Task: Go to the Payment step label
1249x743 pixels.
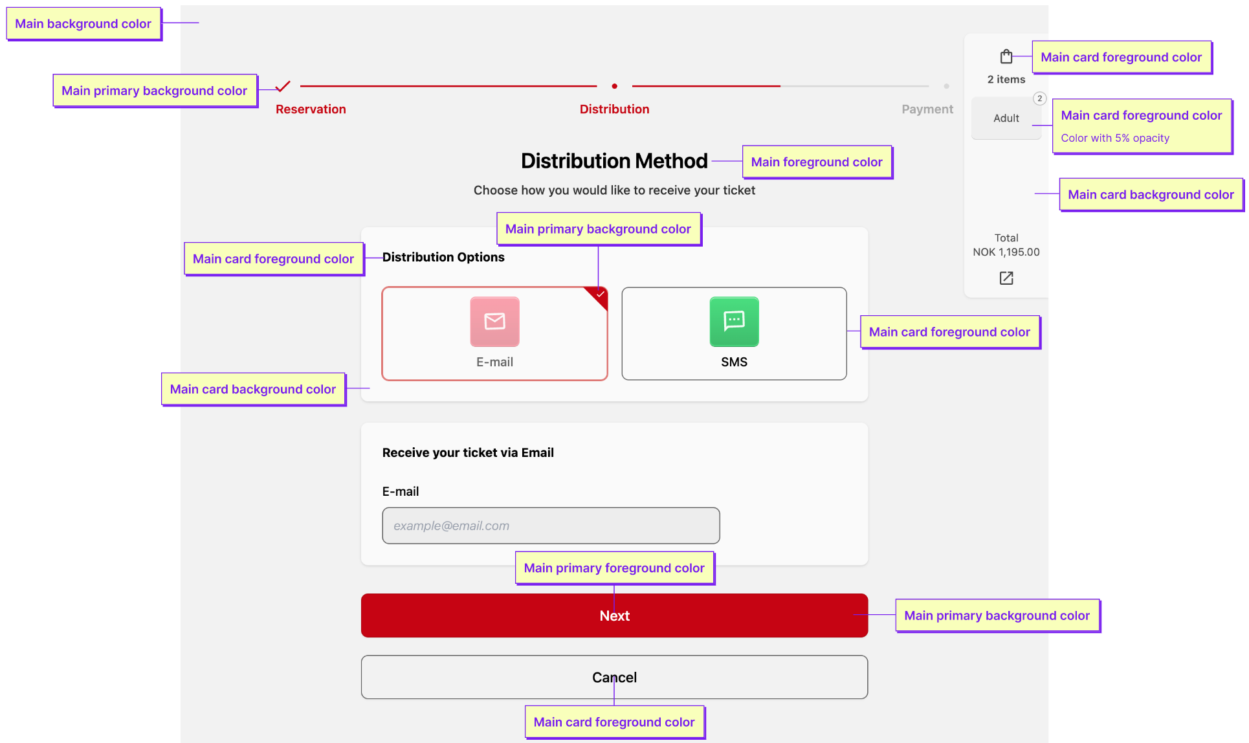Action: pyautogui.click(x=927, y=109)
